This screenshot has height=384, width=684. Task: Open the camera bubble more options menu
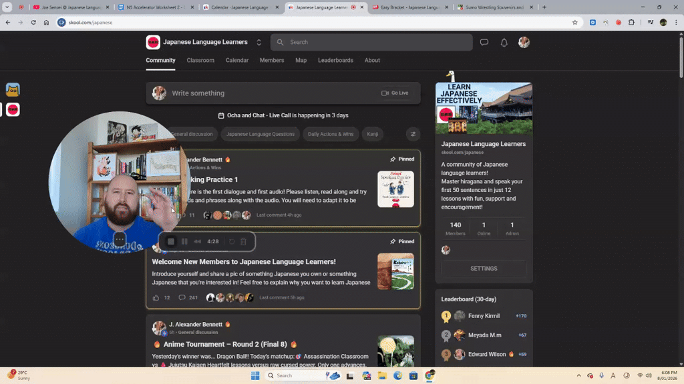click(x=120, y=239)
